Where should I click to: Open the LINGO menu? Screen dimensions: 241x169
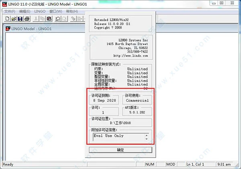click(40, 11)
